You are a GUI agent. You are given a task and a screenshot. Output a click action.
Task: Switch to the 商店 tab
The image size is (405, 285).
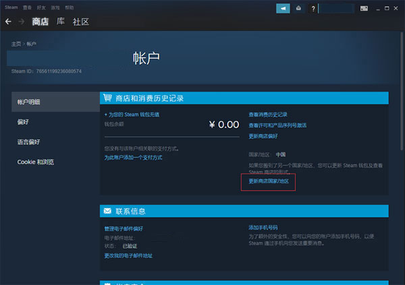(40, 22)
